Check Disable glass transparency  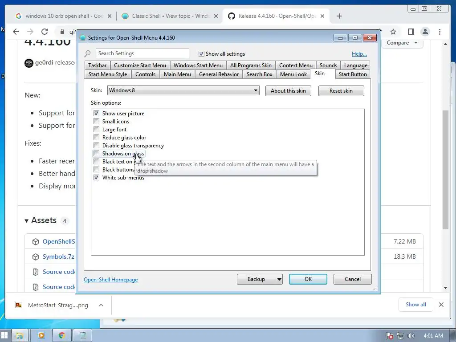(x=96, y=146)
